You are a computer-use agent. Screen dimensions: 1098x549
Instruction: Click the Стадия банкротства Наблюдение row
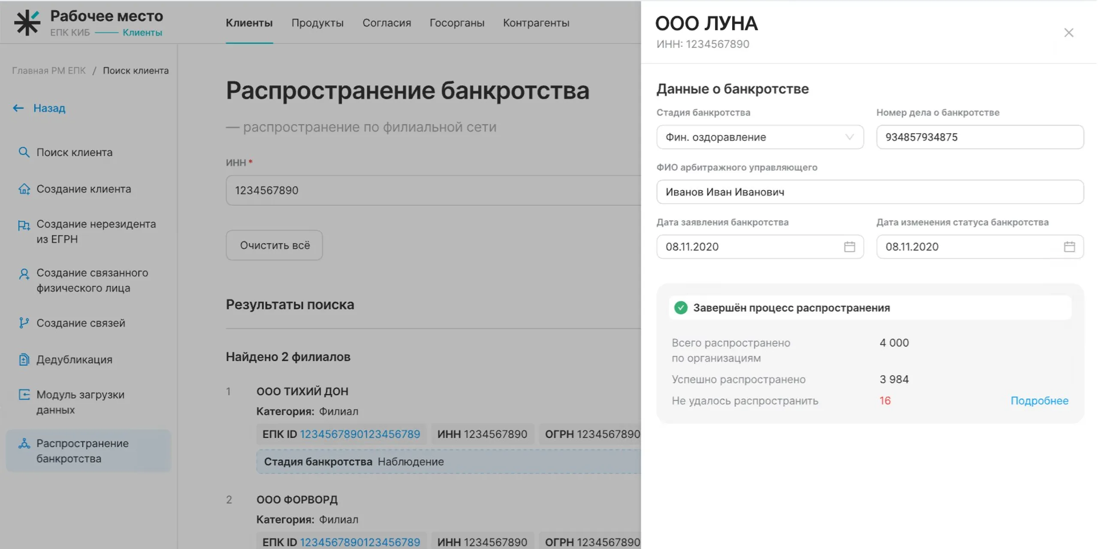(449, 462)
